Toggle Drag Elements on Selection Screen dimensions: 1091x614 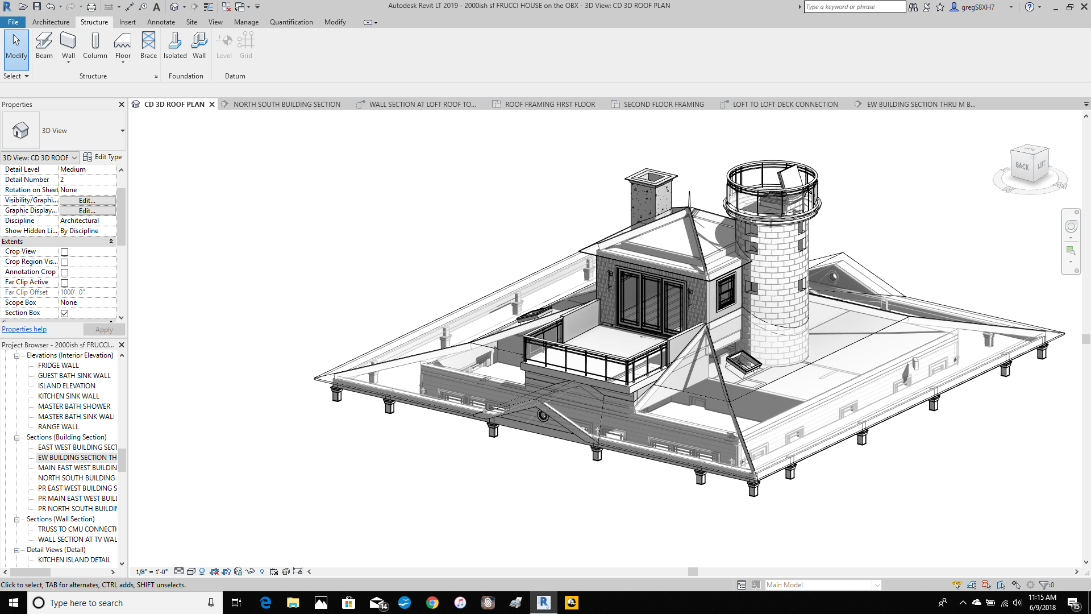tap(1016, 584)
